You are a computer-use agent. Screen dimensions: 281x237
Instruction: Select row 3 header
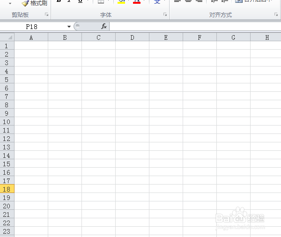[x=7, y=62]
